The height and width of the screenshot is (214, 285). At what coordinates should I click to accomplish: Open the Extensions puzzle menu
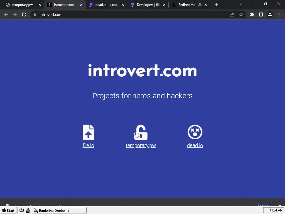252,14
